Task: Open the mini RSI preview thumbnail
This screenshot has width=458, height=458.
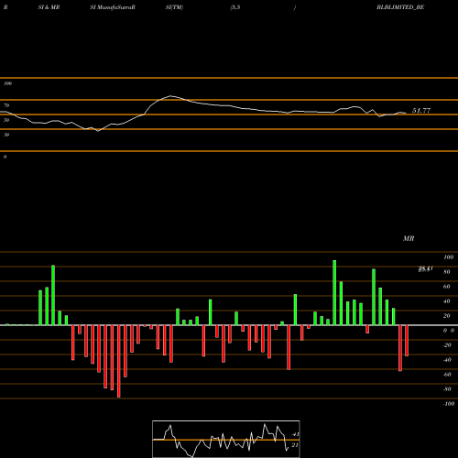Action: [x=226, y=439]
